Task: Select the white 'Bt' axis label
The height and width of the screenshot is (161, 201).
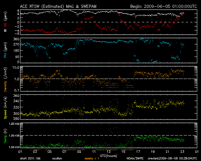Action: pyautogui.click(x=5, y=30)
